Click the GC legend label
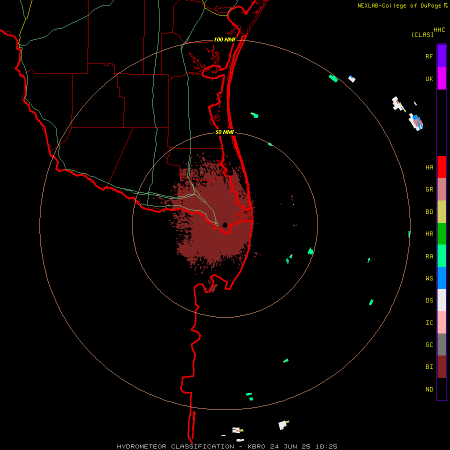Viewport: 450px width, 450px height. pos(429,345)
